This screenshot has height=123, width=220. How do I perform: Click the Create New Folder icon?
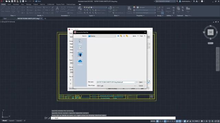click(127, 36)
